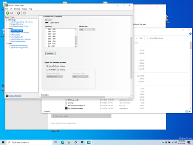
Task: Open Configure Surround, PhysX
Action: click(19, 26)
